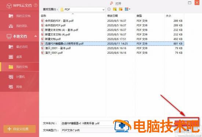Click the grey back navigation icon
The image size is (202, 137).
[x=109, y=9]
